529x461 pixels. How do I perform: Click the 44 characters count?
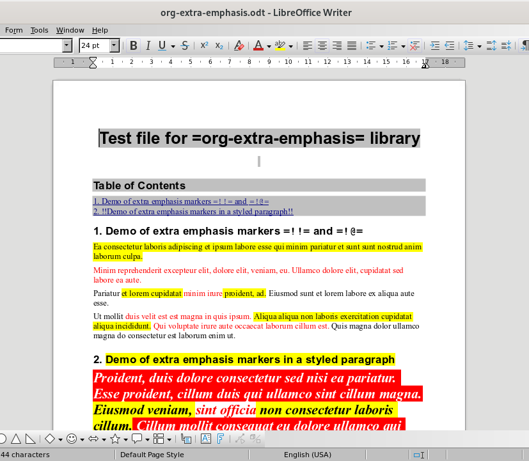(x=26, y=455)
